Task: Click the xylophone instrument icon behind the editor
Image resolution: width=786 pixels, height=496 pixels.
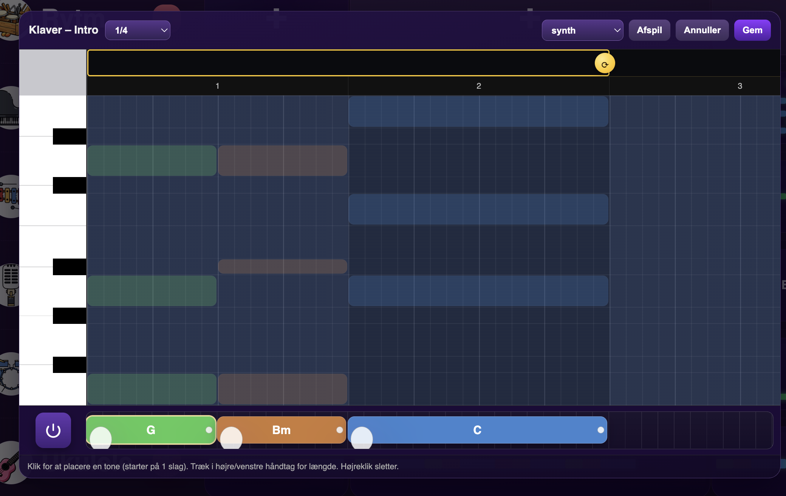Action: pyautogui.click(x=10, y=196)
